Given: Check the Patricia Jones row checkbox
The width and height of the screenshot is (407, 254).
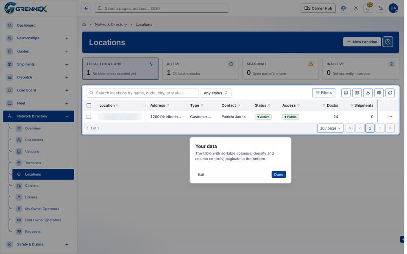Looking at the screenshot, I should click(x=89, y=117).
